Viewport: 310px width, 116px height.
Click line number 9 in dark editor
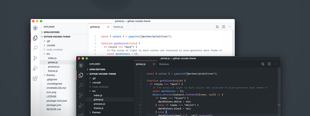(x=141, y=101)
